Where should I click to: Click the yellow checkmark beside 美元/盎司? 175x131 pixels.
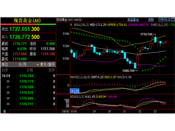coord(38,65)
